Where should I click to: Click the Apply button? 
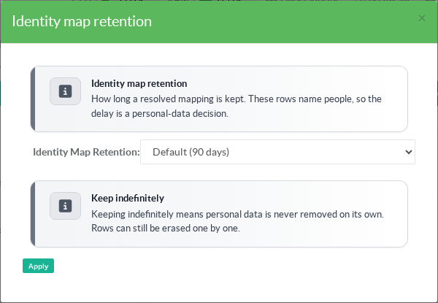click(x=38, y=266)
